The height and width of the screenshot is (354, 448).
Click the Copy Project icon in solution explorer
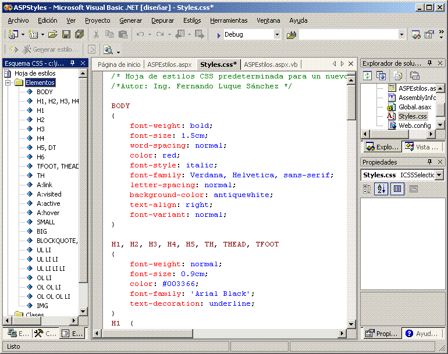click(x=381, y=76)
